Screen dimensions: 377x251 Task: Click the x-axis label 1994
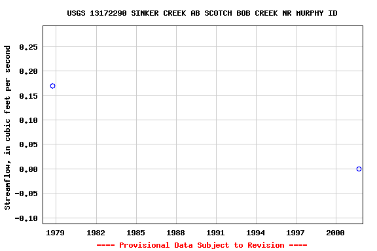[x=255, y=233]
